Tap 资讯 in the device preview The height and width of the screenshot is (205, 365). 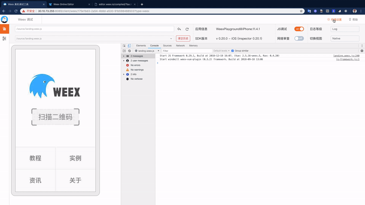35,180
